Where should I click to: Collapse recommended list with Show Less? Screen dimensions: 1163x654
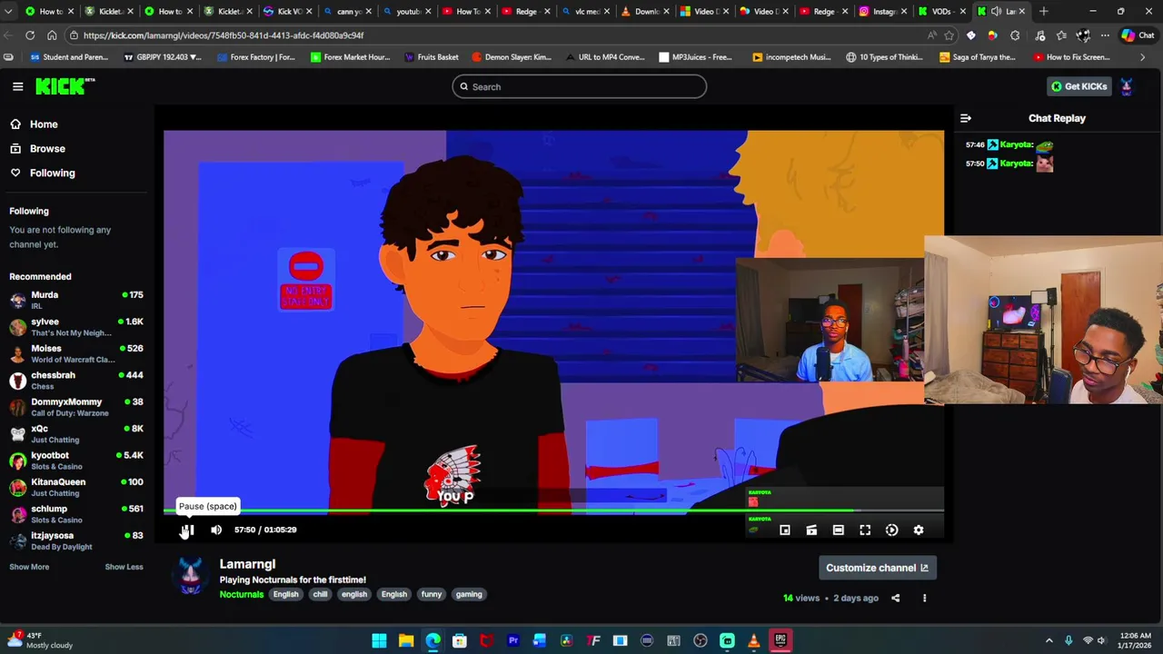tap(124, 567)
